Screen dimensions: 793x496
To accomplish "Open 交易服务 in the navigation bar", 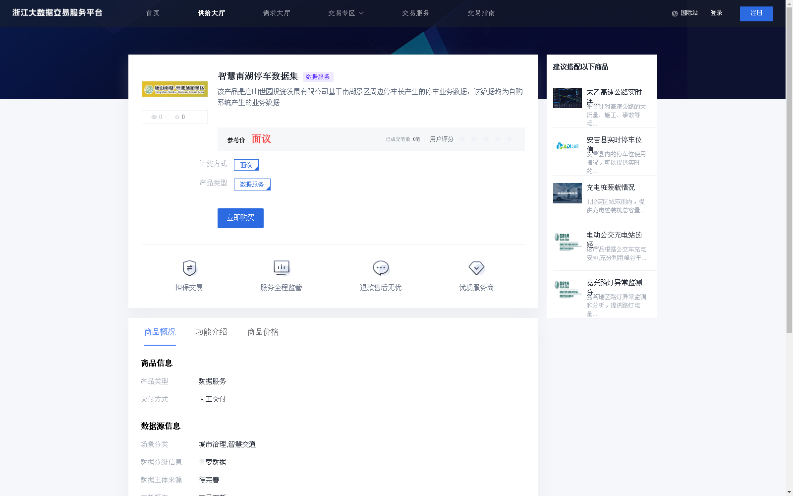I will [x=416, y=13].
